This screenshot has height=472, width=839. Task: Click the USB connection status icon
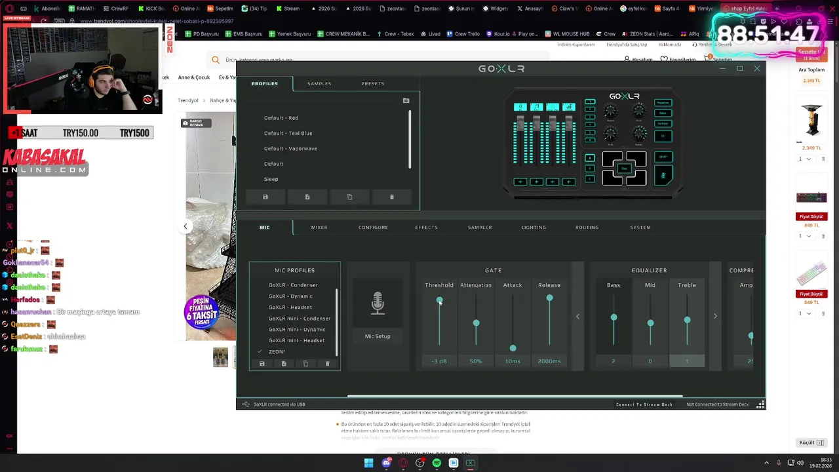click(x=245, y=404)
